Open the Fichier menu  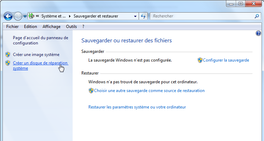pos(13,27)
